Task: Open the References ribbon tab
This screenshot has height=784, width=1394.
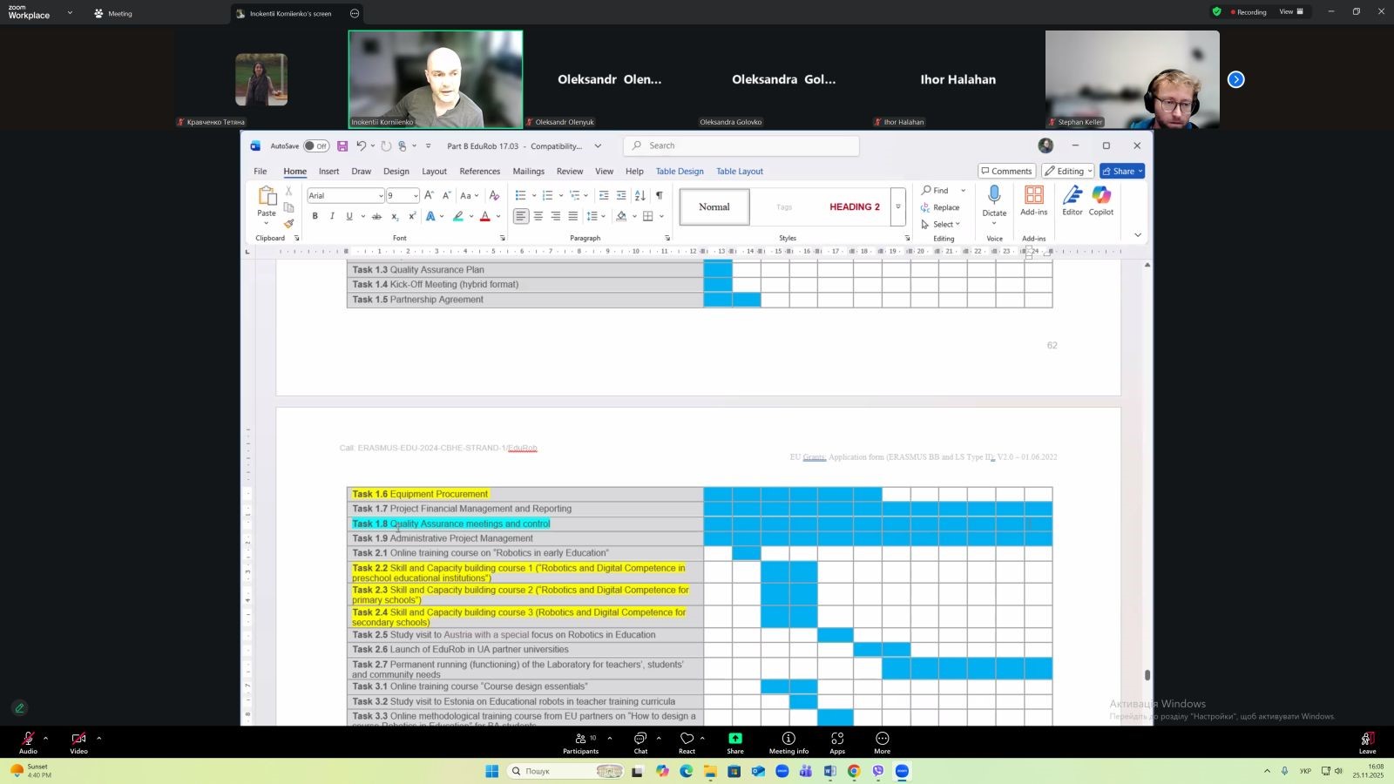Action: pyautogui.click(x=479, y=172)
